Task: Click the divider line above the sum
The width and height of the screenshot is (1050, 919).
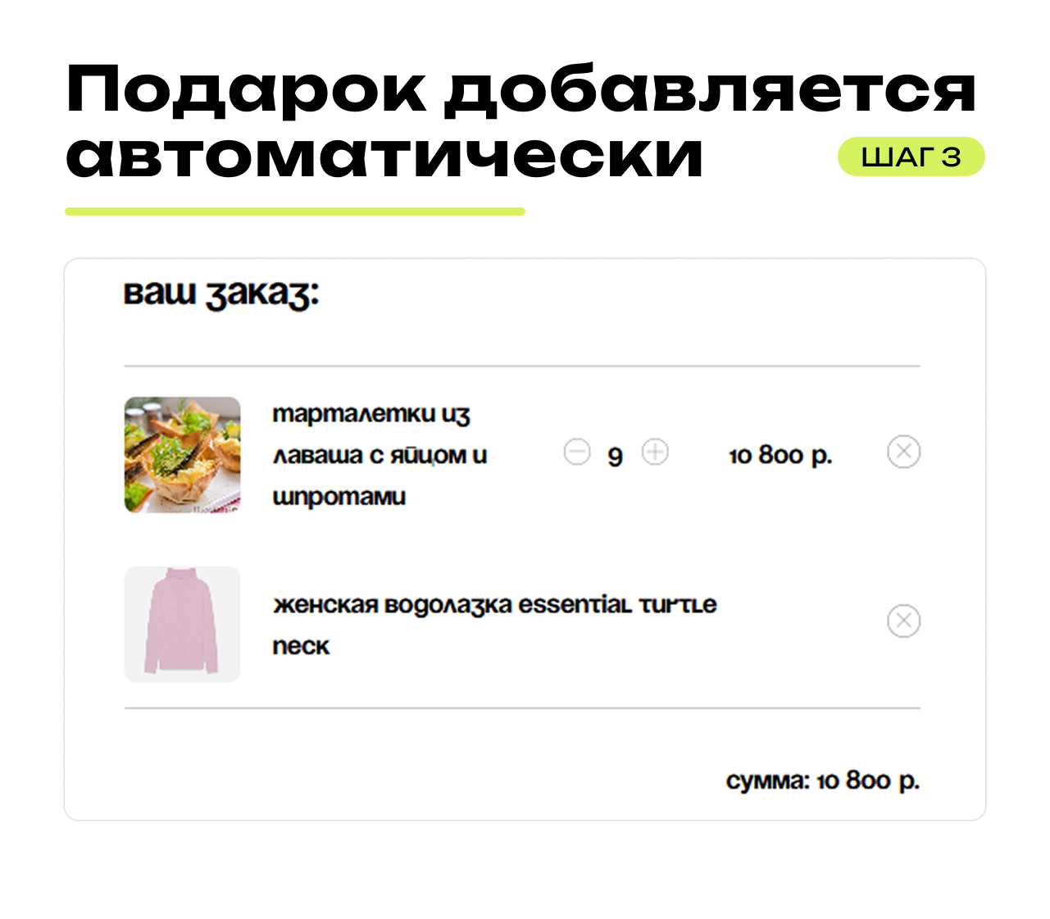Action: click(x=522, y=707)
